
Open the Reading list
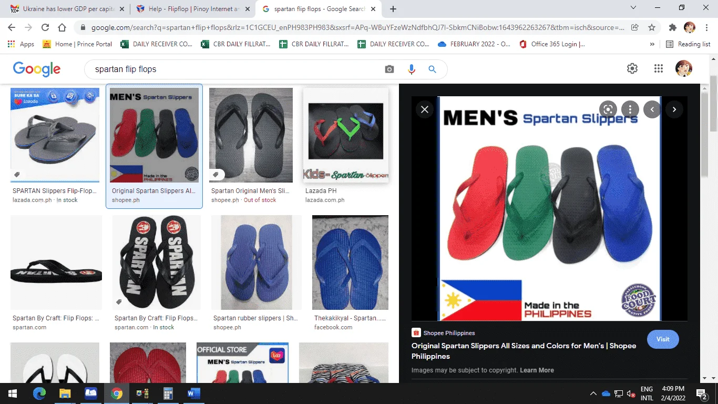[688, 44]
